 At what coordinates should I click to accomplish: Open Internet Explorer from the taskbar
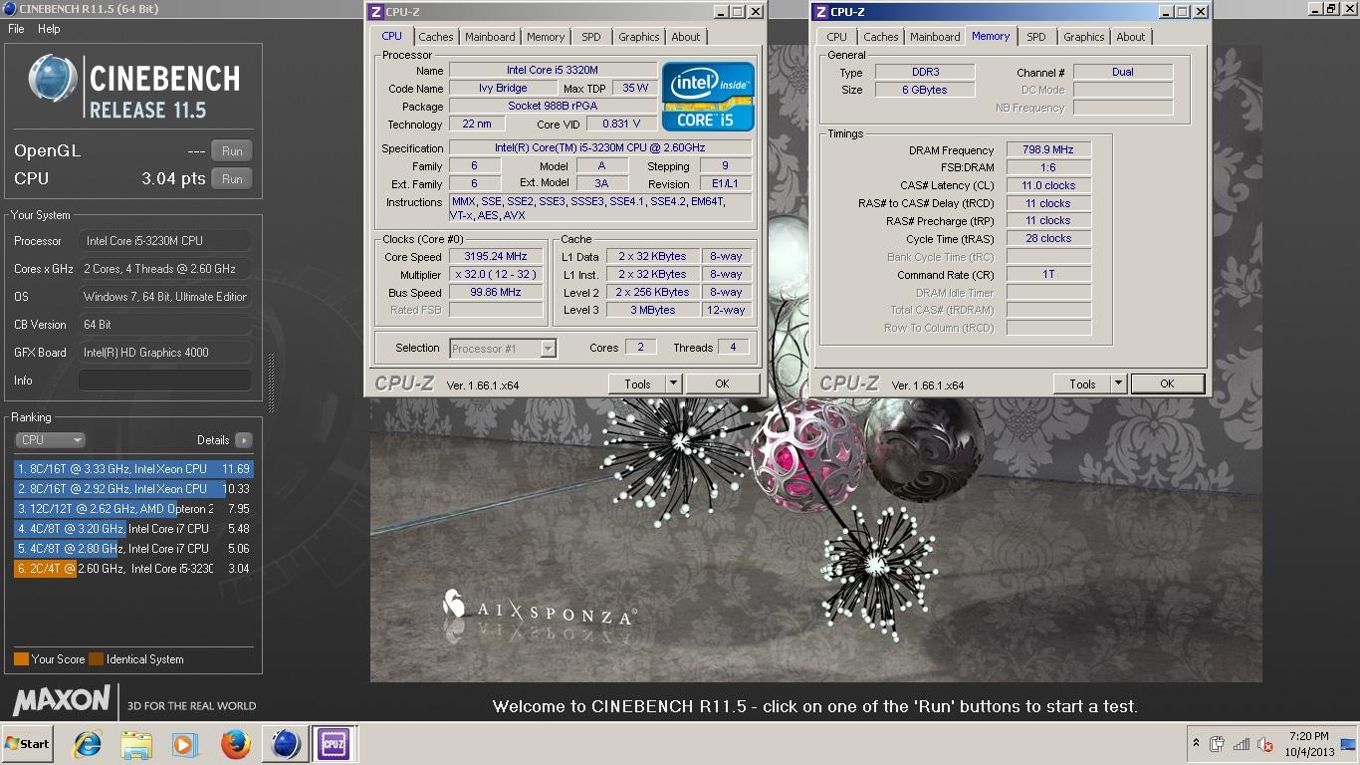88,744
